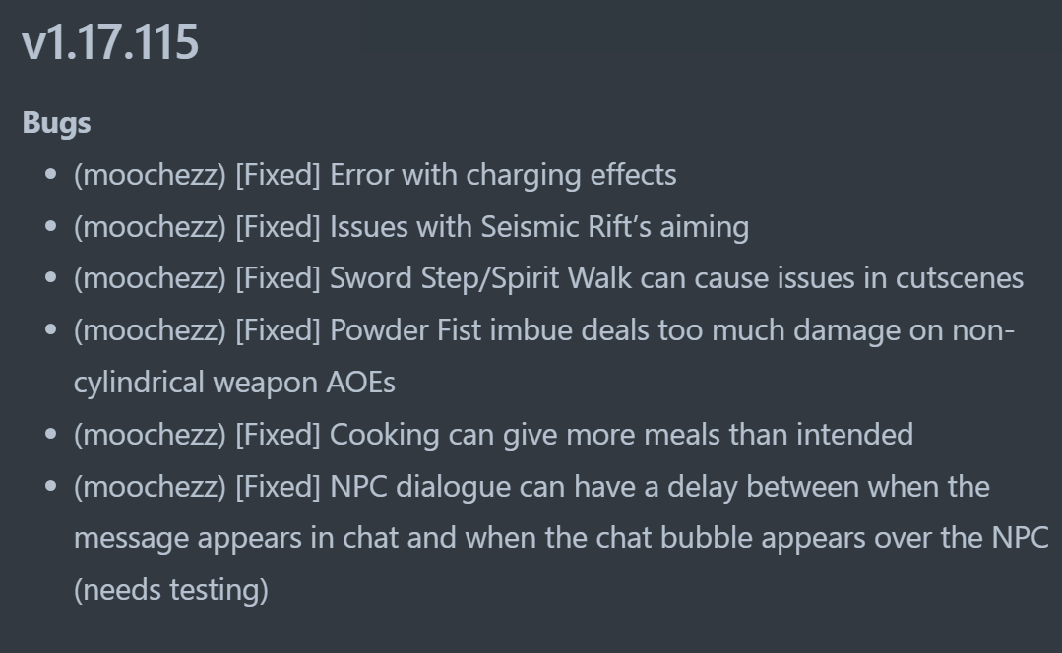Viewport: 1062px width, 653px height.
Task: Click the "Error with charging effects" text
Action: click(x=503, y=175)
